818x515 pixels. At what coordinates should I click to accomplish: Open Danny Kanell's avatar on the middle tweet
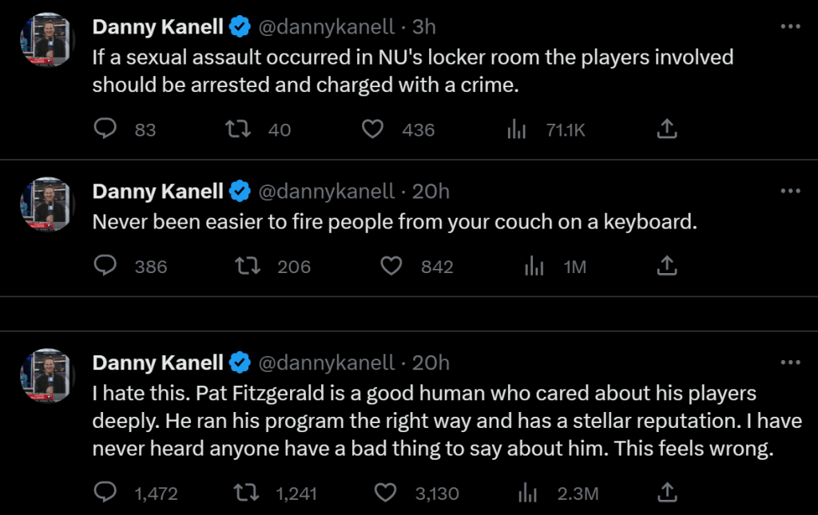click(x=47, y=204)
